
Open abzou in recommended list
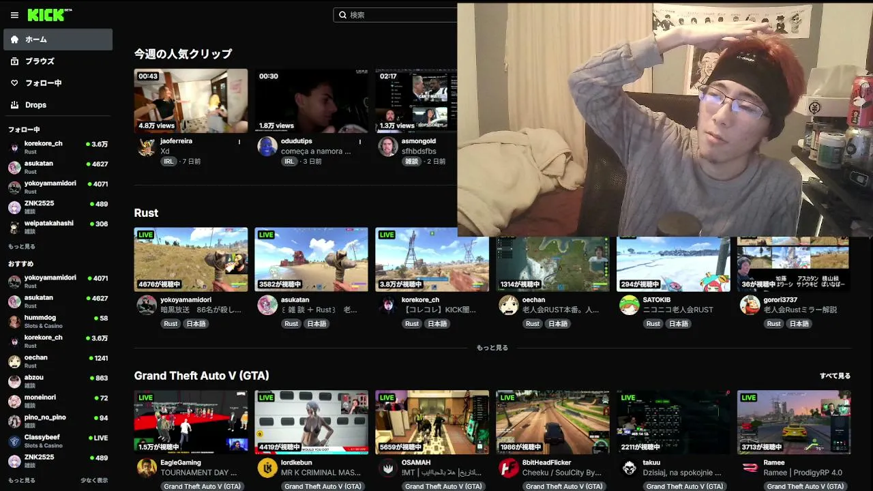[x=58, y=381]
